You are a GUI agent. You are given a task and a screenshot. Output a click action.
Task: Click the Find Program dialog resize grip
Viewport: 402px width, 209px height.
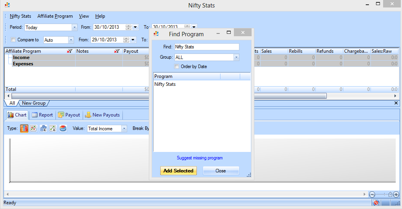pos(249,175)
